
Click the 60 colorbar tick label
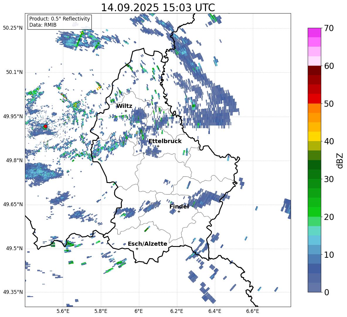pos(329,66)
